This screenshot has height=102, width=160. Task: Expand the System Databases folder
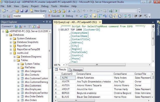(11, 39)
